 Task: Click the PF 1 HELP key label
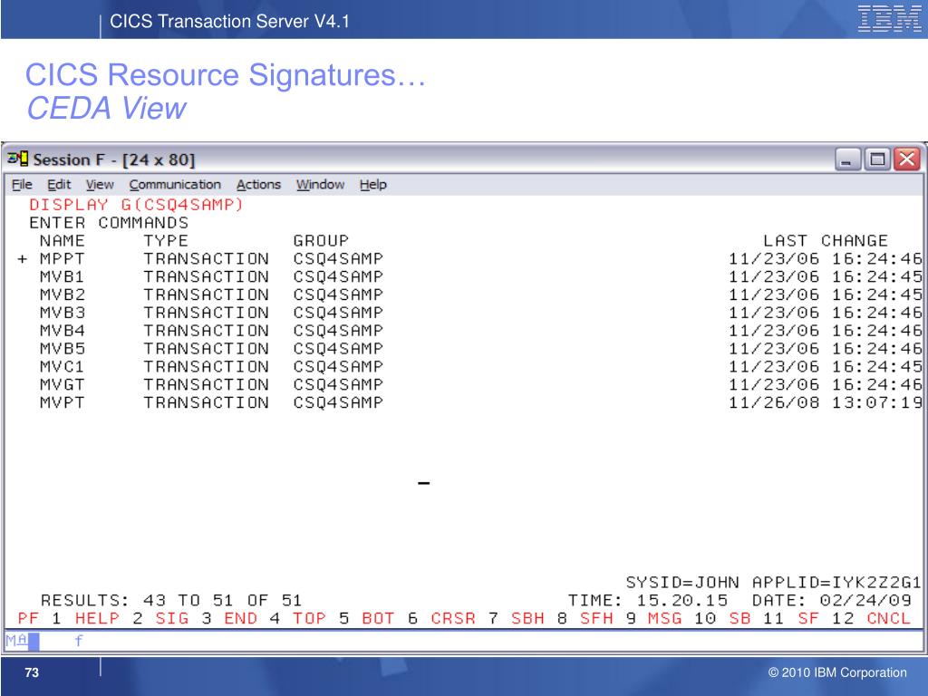69,618
